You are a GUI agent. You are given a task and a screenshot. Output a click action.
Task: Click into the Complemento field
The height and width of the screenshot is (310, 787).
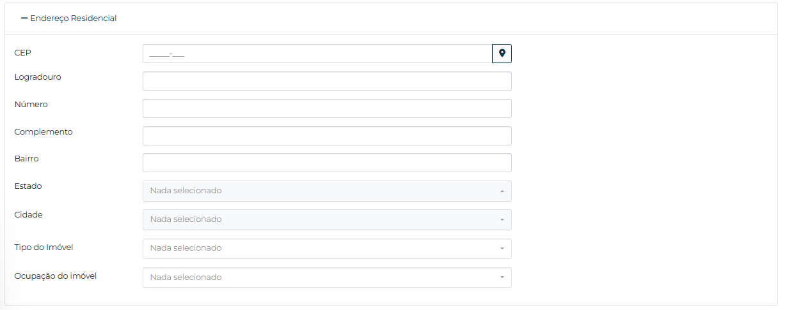(x=327, y=136)
